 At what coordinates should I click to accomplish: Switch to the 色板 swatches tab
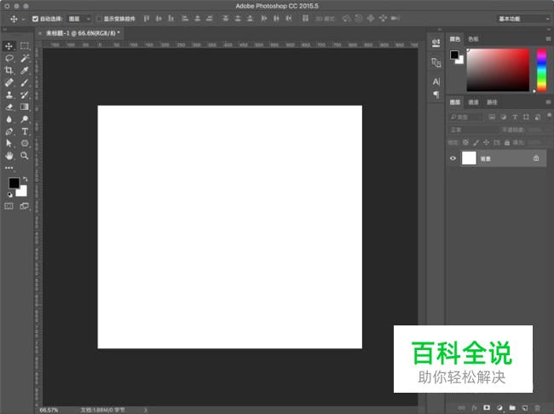473,38
